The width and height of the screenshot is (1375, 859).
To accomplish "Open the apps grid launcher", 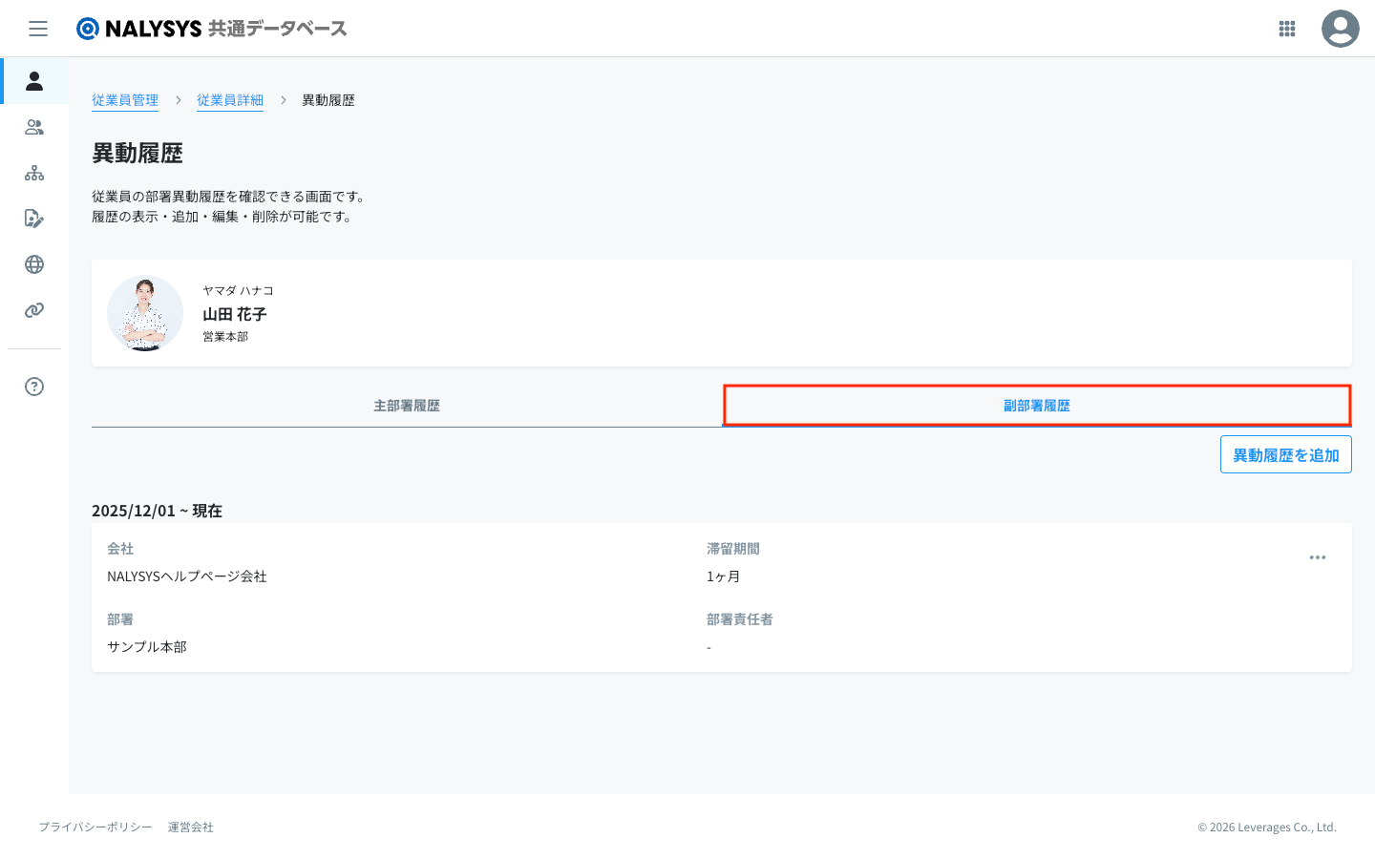I will (1286, 29).
